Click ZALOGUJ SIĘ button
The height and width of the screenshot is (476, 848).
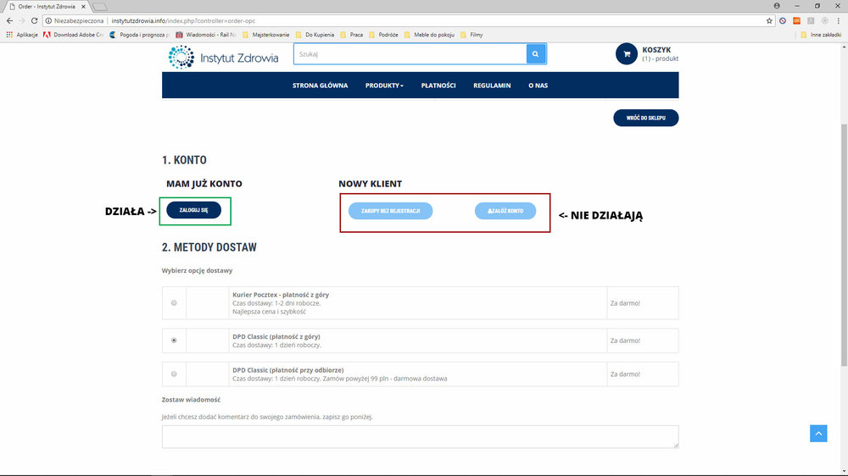click(x=193, y=210)
